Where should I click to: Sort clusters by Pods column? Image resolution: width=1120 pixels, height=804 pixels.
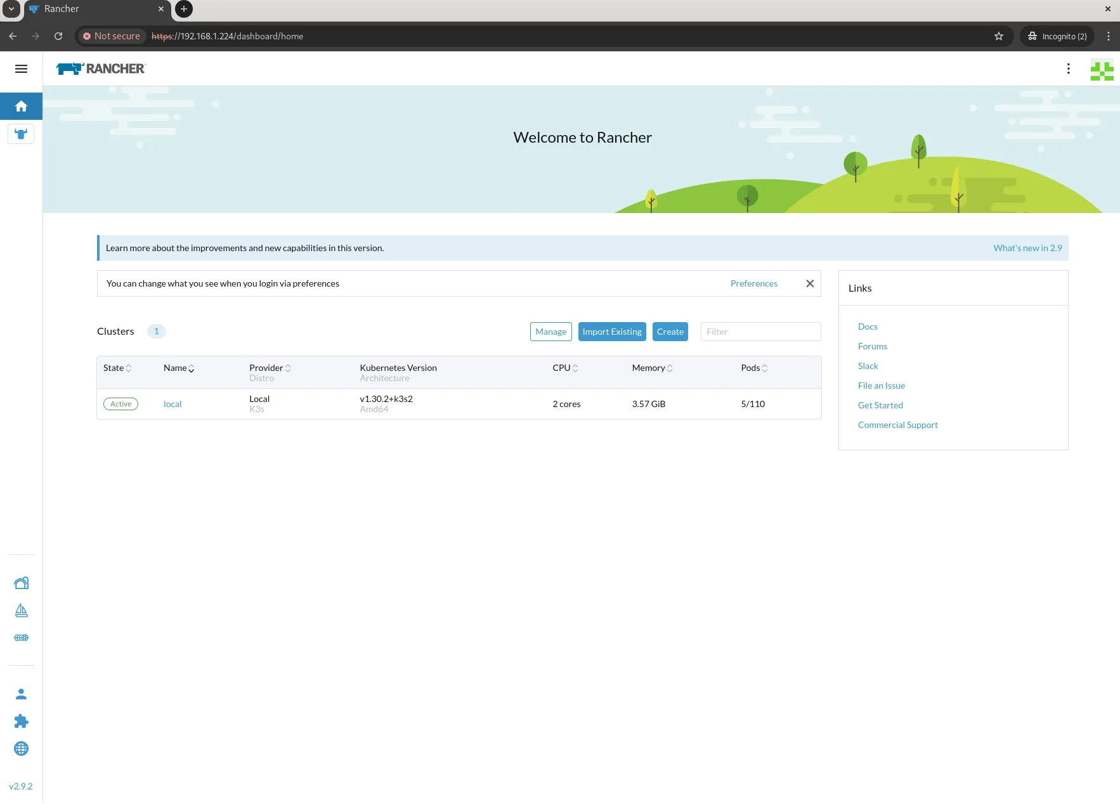(754, 368)
